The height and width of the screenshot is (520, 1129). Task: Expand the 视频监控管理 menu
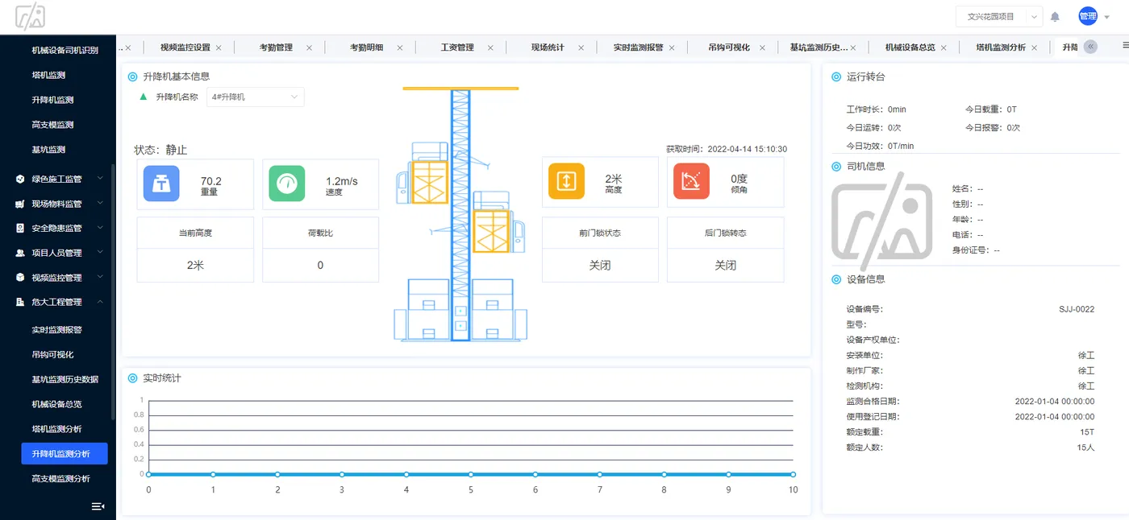58,278
